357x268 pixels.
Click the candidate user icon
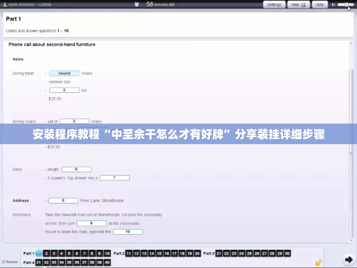point(5,4)
